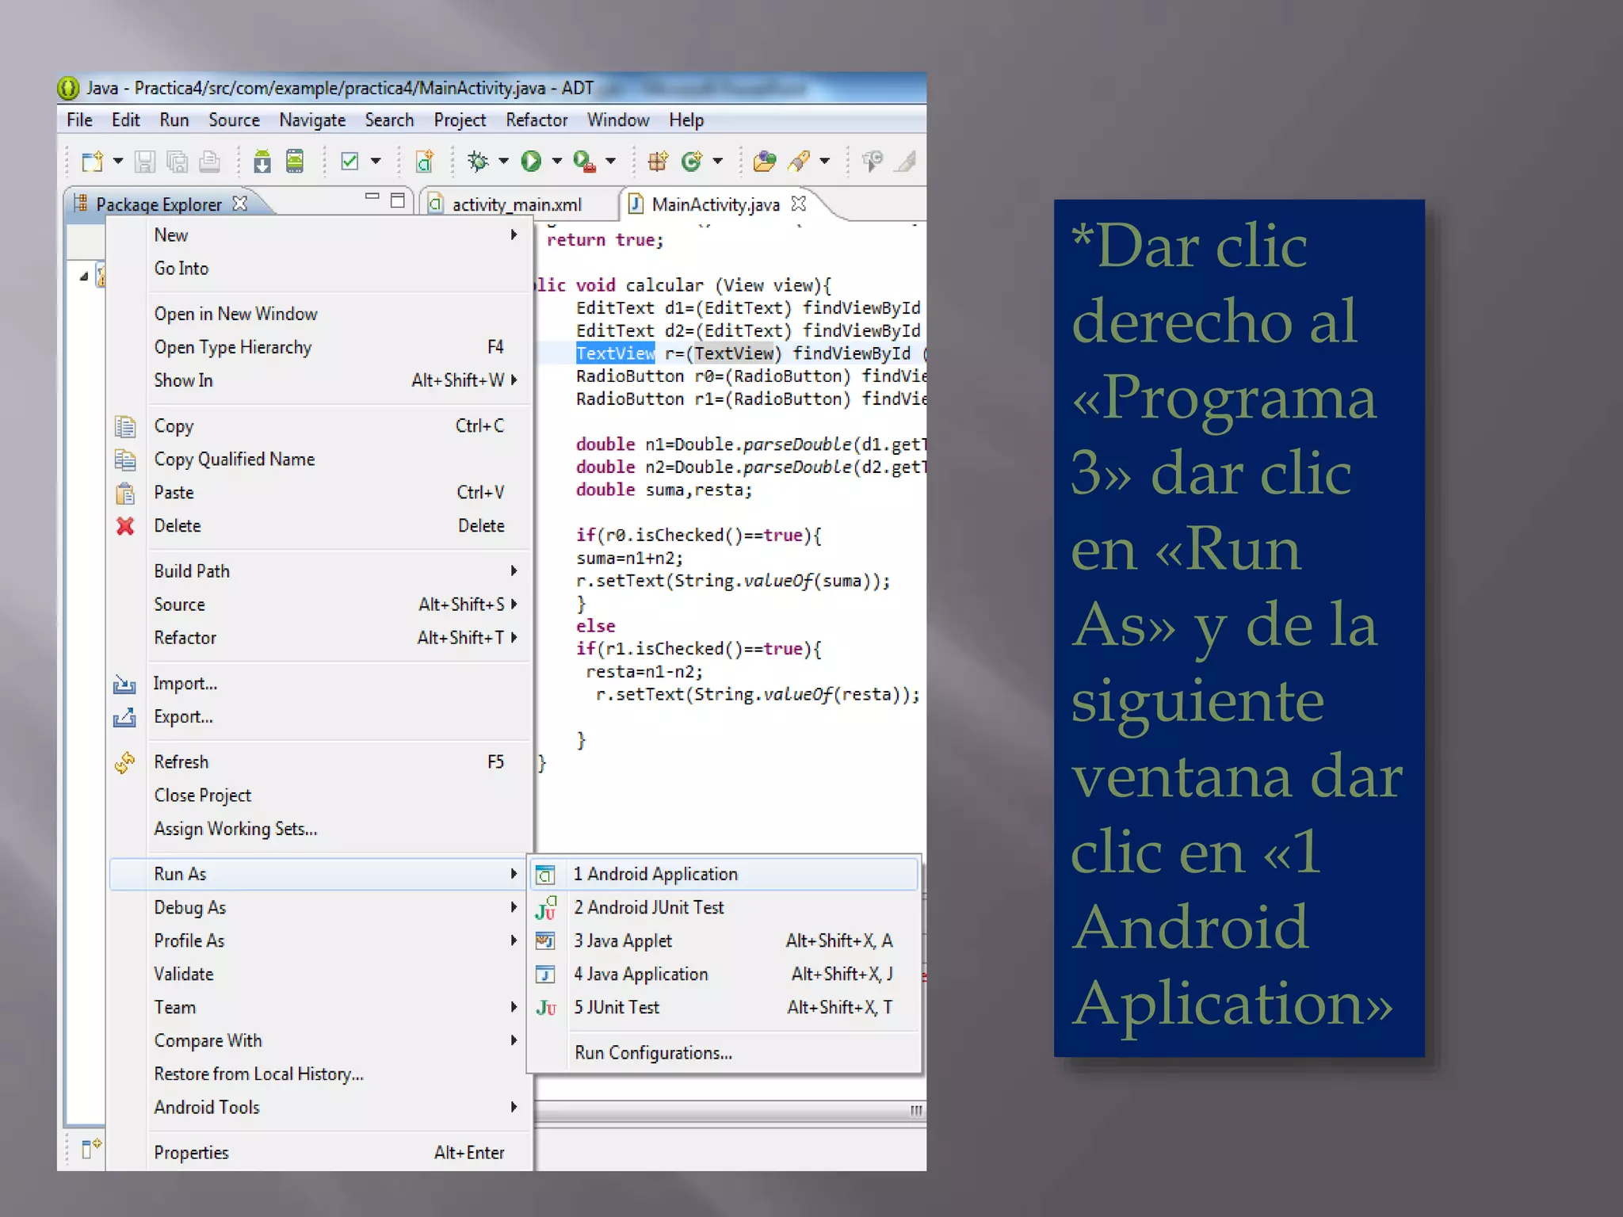Image resolution: width=1623 pixels, height=1217 pixels.
Task: Choose Properties in context menu
Action: [x=318, y=1154]
